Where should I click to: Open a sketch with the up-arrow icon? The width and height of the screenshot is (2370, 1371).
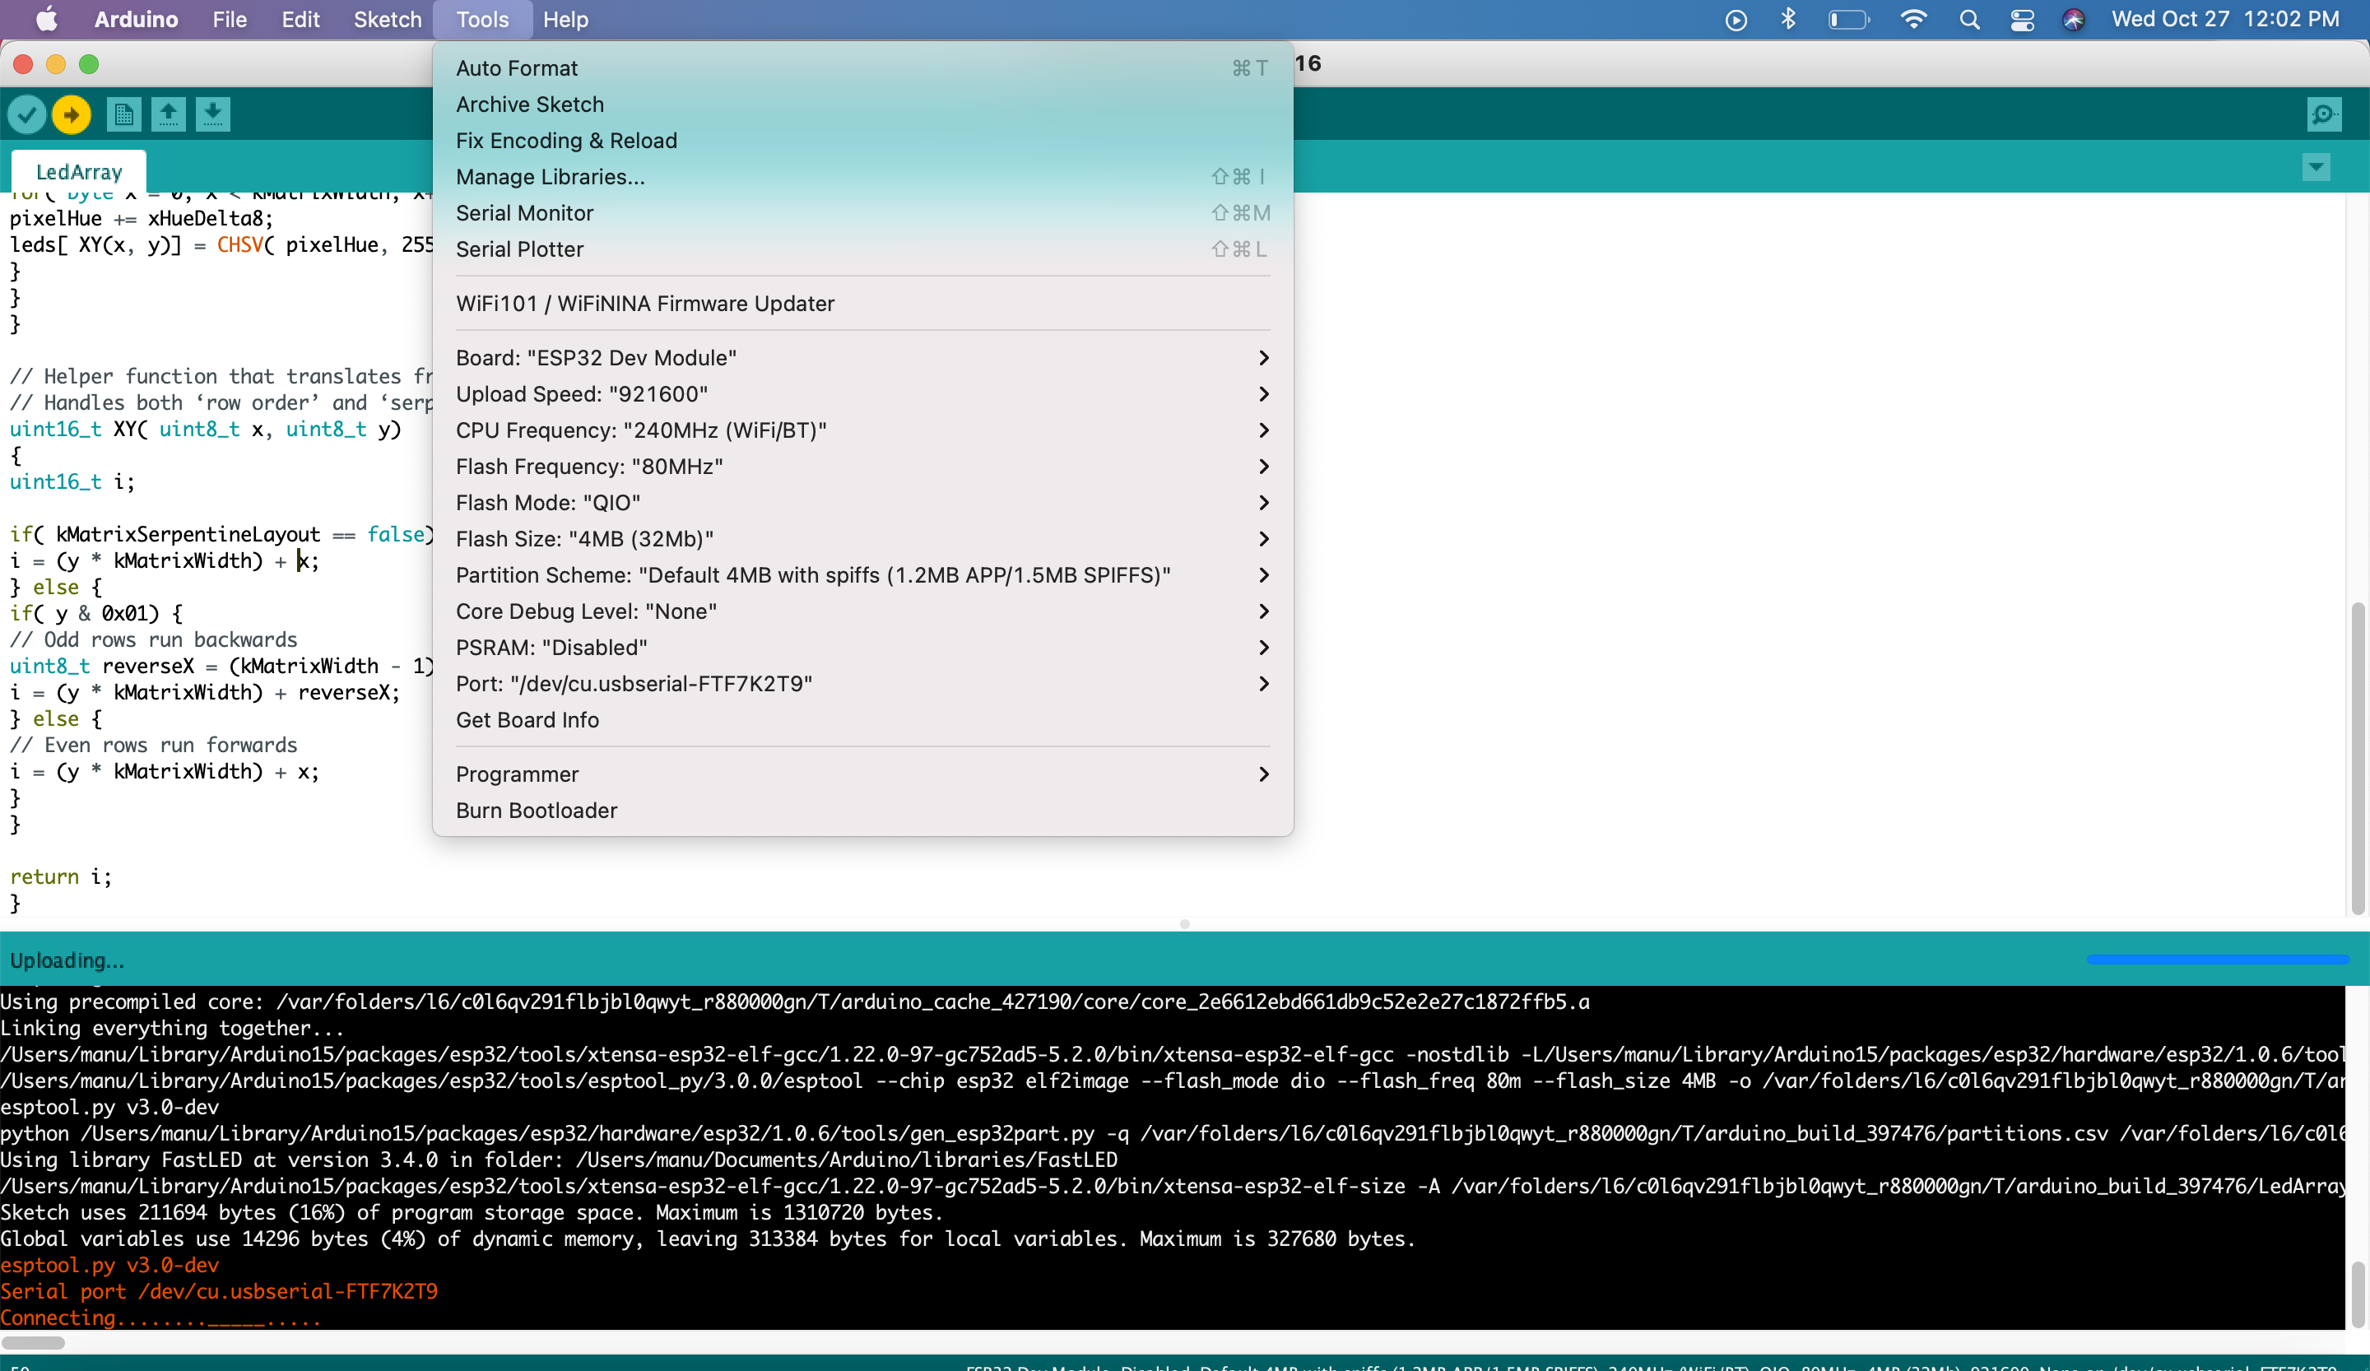[x=169, y=114]
